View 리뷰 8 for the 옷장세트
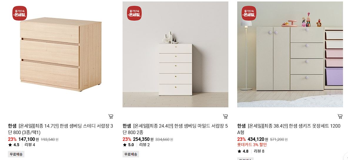The image size is (348, 160). [259, 151]
